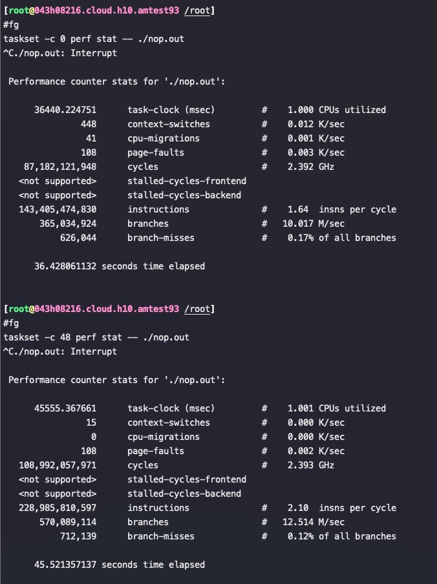Viewport: 437px width, 584px height.
Task: Click the 'taskset -c 48 perf stat' command line
Action: (96, 337)
